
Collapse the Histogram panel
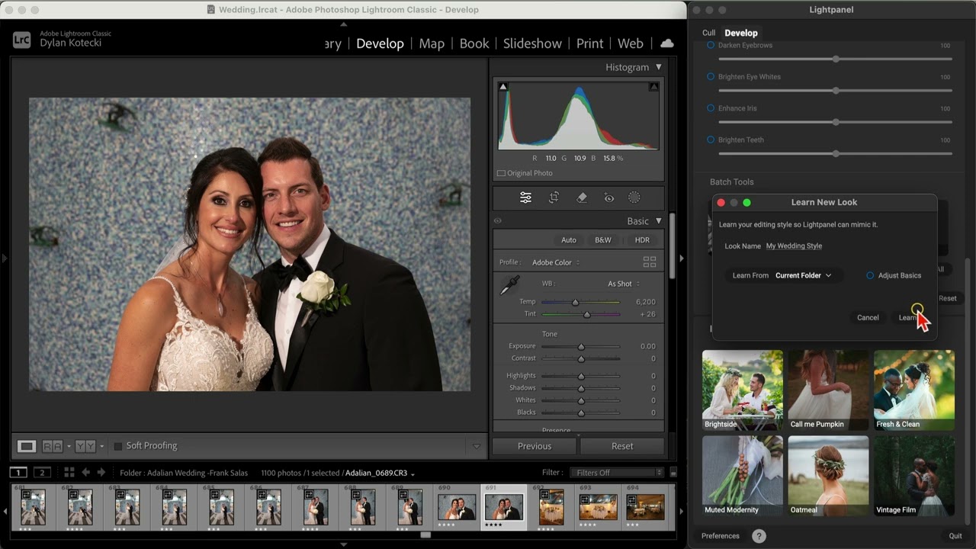point(659,67)
